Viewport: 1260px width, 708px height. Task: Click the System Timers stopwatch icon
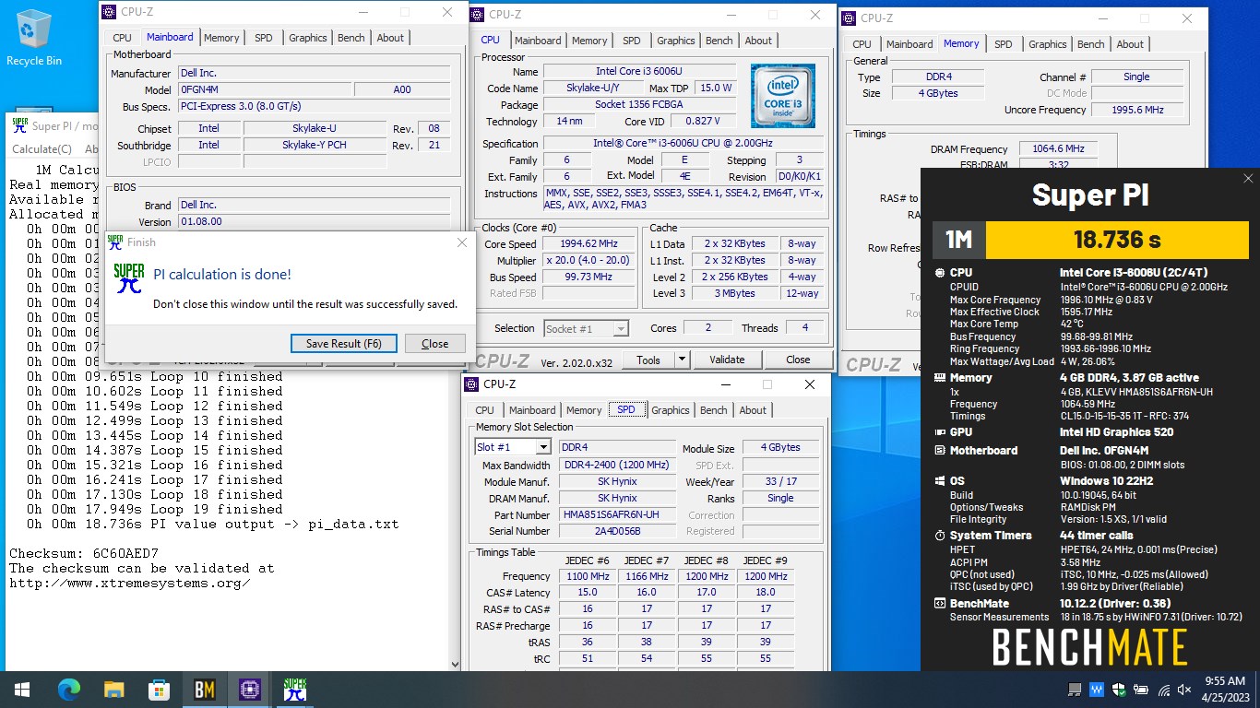tap(940, 536)
